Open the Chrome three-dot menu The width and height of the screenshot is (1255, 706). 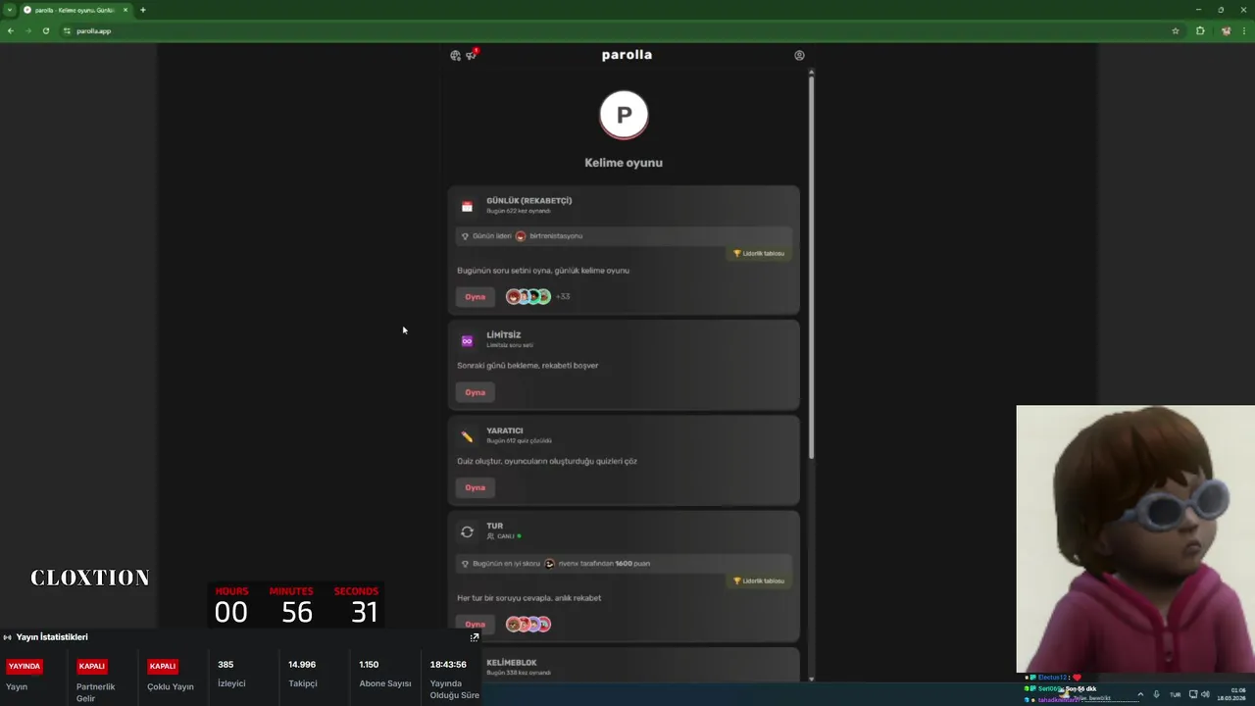1243,30
